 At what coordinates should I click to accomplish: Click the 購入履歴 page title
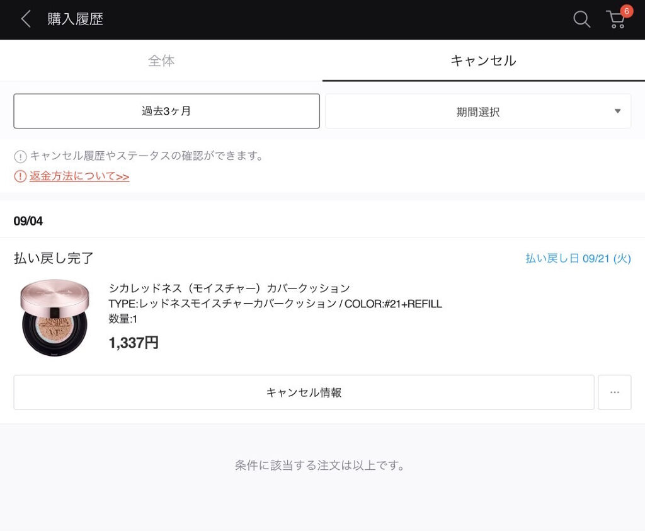(75, 19)
